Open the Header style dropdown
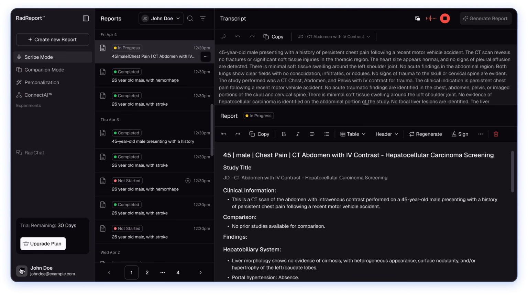The height and width of the screenshot is (295, 528). point(387,134)
